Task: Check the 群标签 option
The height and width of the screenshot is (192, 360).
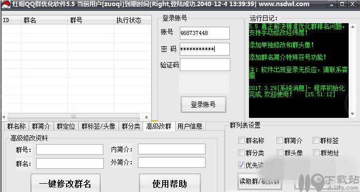Action: coord(316,141)
